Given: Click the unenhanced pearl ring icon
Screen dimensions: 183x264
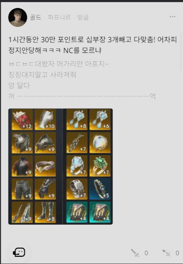Looking at the screenshot, I should point(100,143).
